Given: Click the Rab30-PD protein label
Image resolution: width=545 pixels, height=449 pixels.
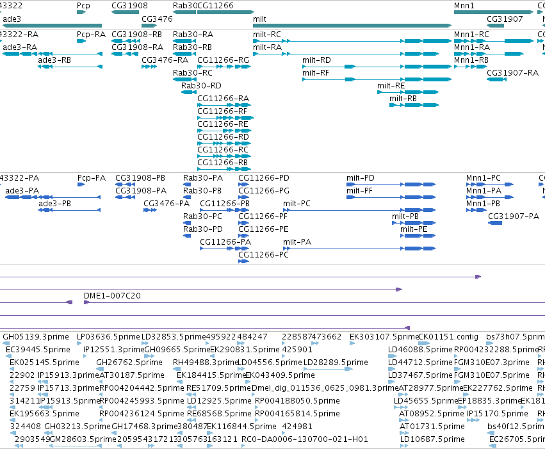Looking at the screenshot, I should pos(203,229).
